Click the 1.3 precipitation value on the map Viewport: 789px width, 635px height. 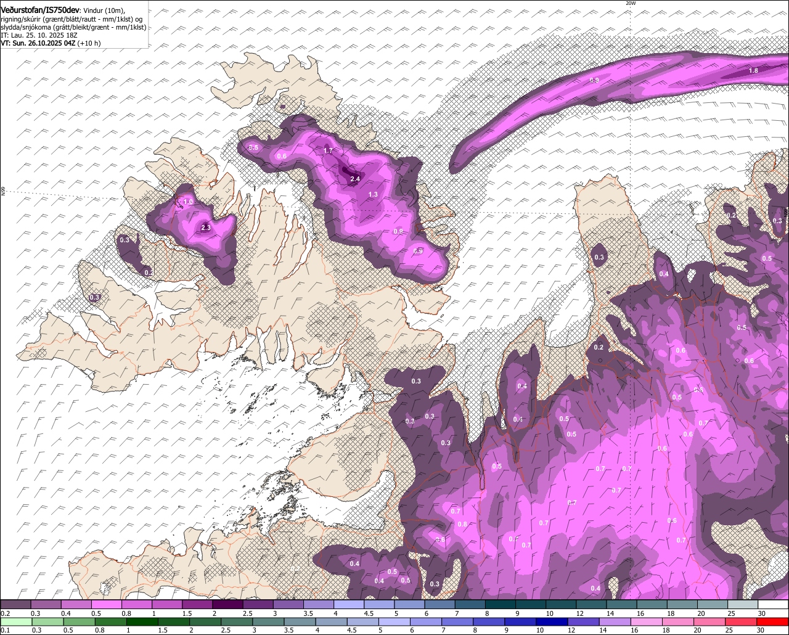click(x=372, y=194)
